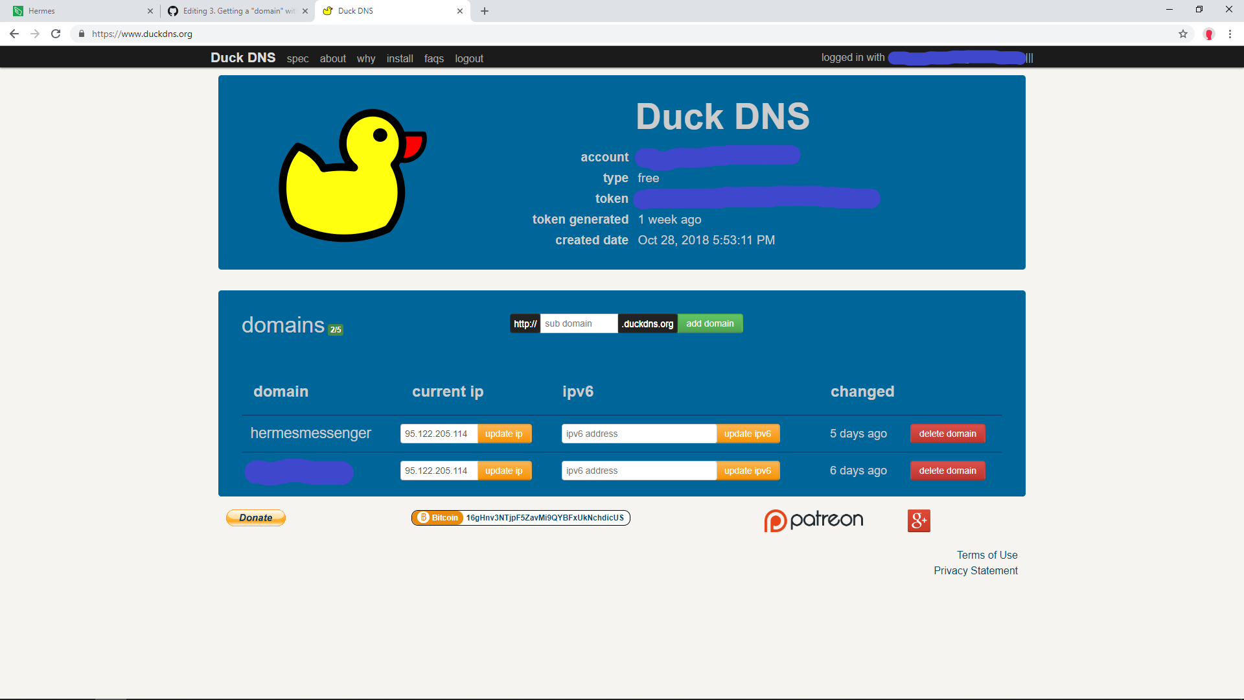The image size is (1244, 700).
Task: Click the Bitcoin address badge
Action: (521, 518)
